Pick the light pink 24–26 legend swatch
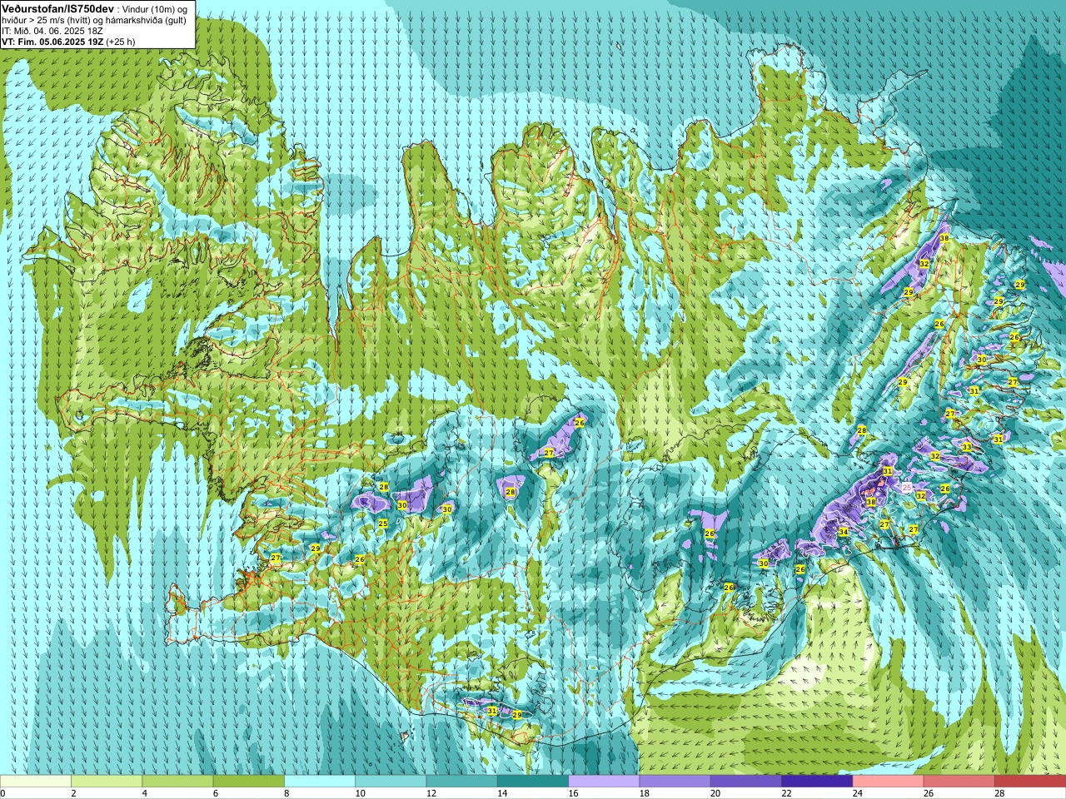 tap(889, 782)
